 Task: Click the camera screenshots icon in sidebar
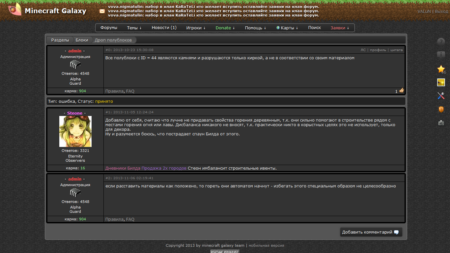pyautogui.click(x=441, y=123)
